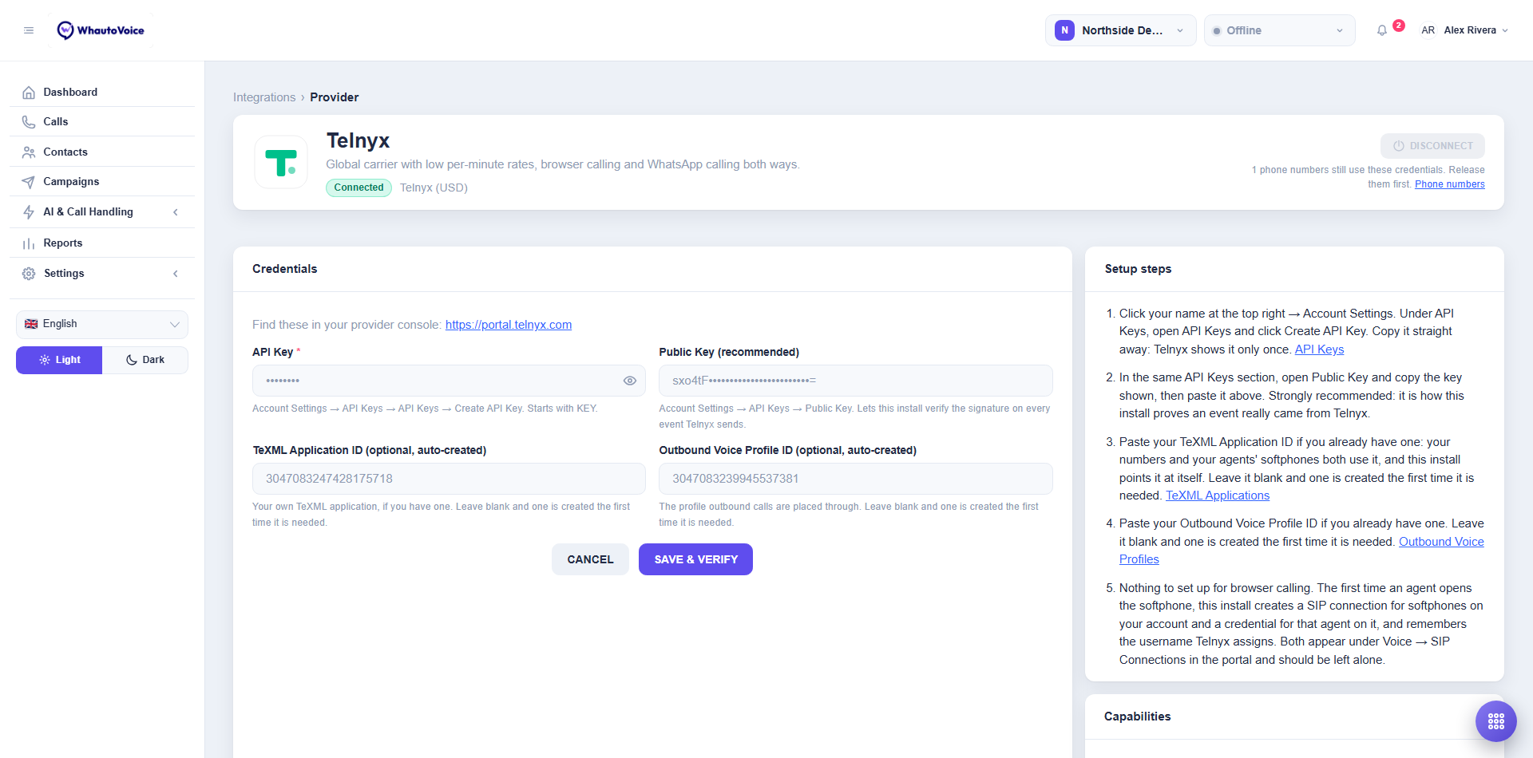Open the Northside workspace dropdown

tap(1121, 30)
